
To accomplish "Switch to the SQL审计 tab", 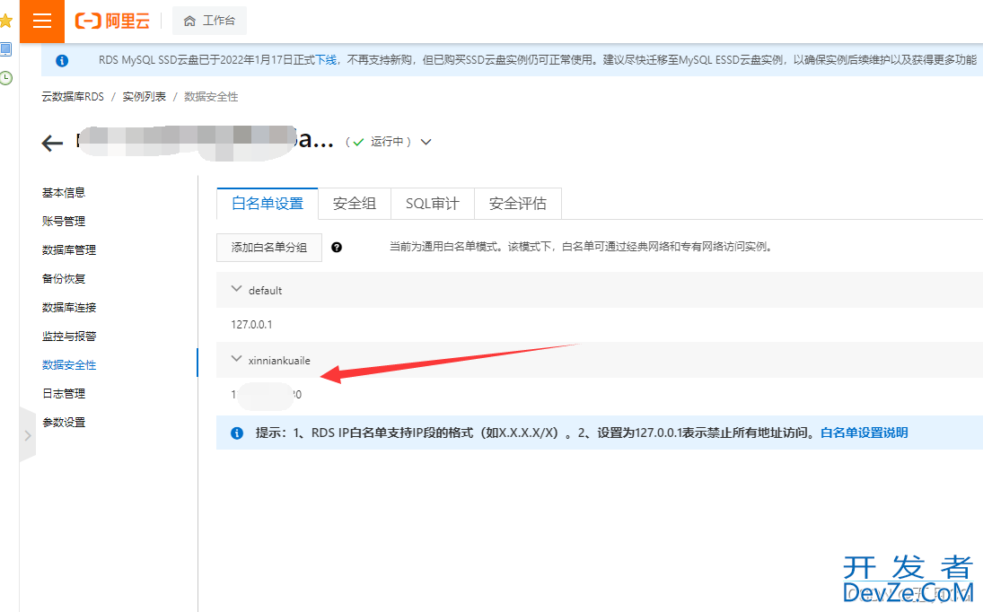I will tap(432, 204).
